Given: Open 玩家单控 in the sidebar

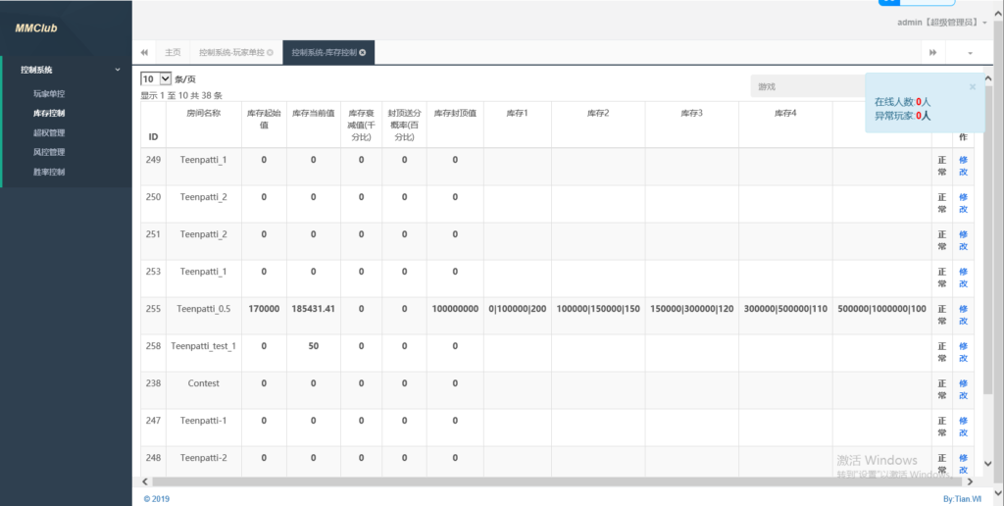Looking at the screenshot, I should [49, 94].
